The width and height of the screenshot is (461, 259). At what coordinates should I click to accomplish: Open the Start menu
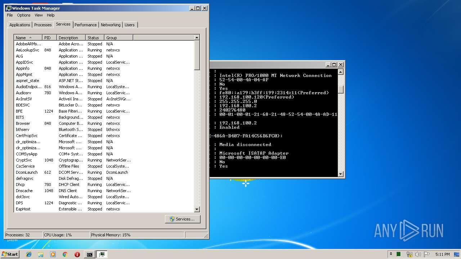point(10,254)
